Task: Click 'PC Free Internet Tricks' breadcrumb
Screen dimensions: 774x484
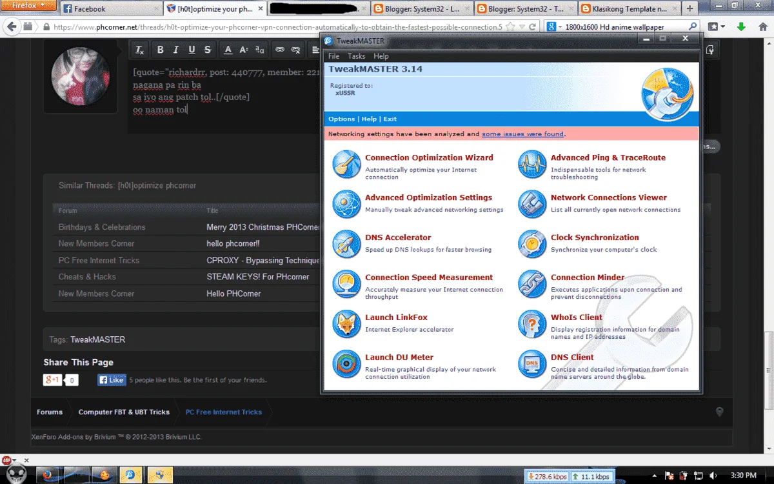Action: pos(224,412)
